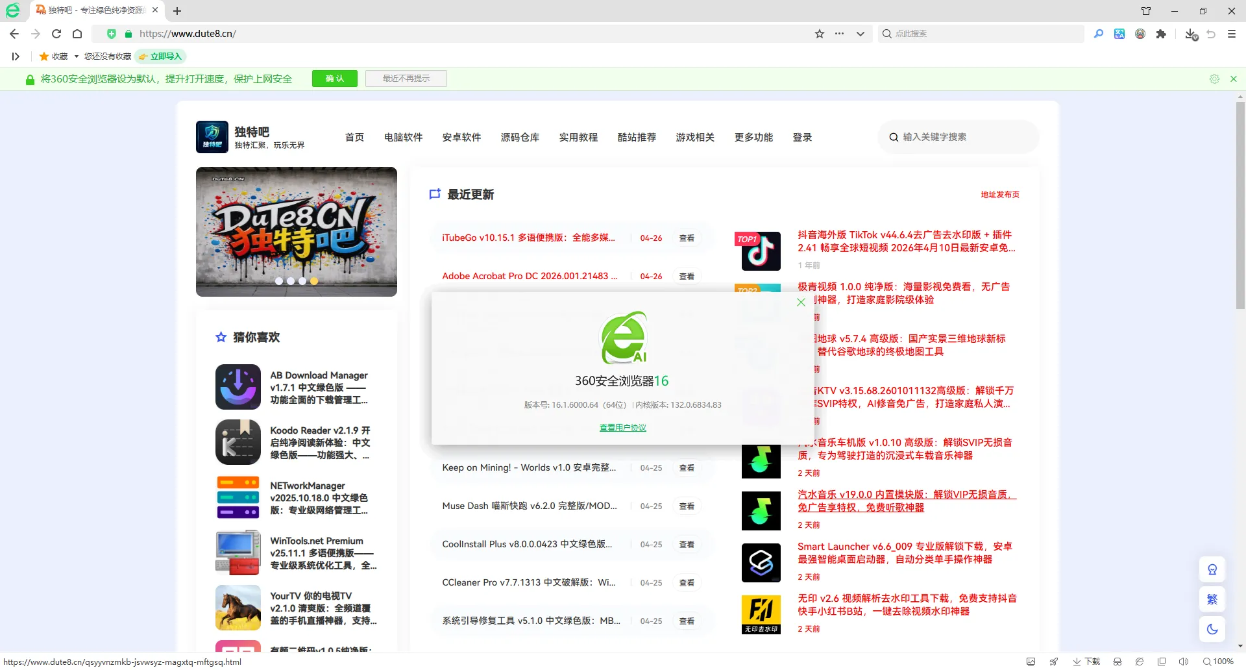Screen dimensions: 1246x670
Task: Click 确认 to set 360 as default browser
Action: 334,78
